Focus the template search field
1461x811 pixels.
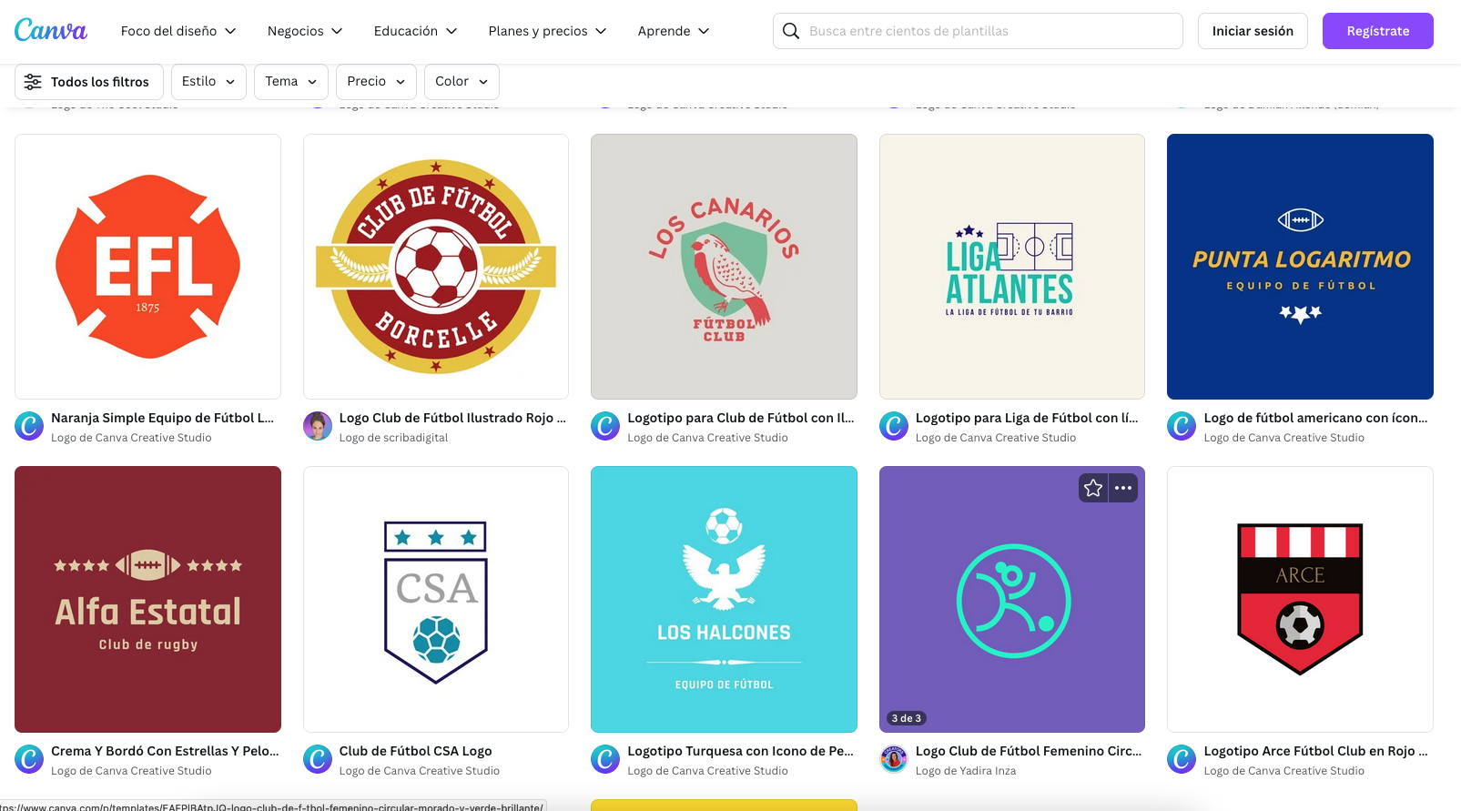[x=978, y=31]
